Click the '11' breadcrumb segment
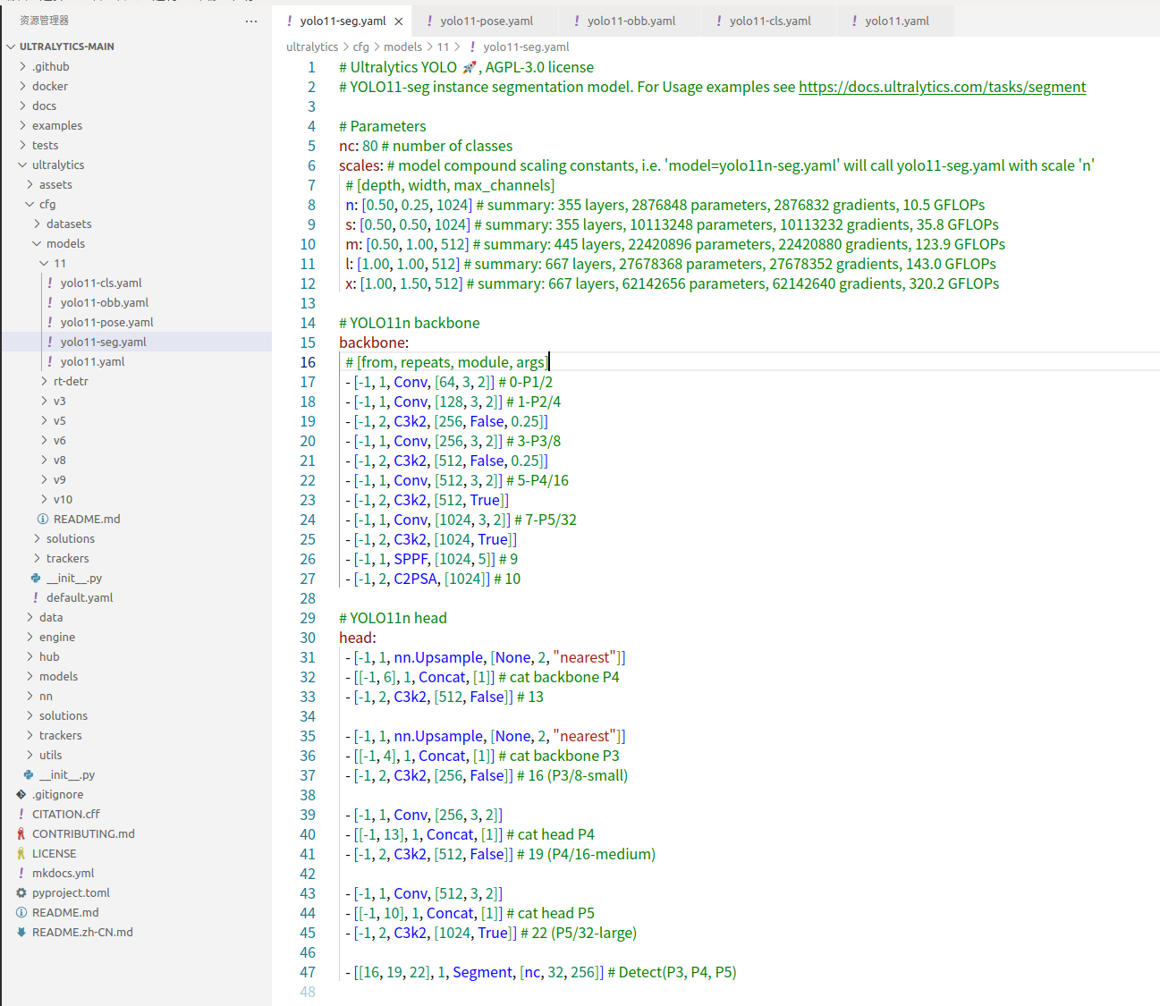 [443, 46]
